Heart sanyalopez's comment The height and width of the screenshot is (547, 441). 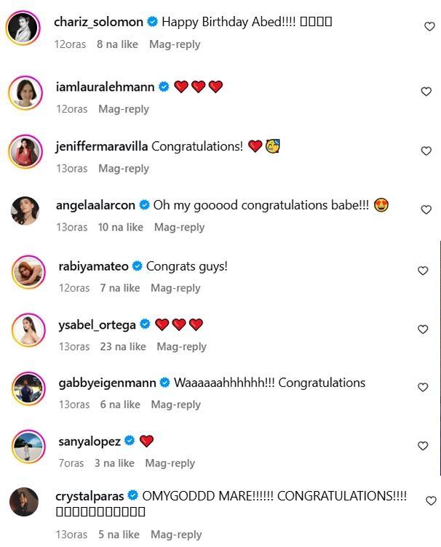coord(423,446)
